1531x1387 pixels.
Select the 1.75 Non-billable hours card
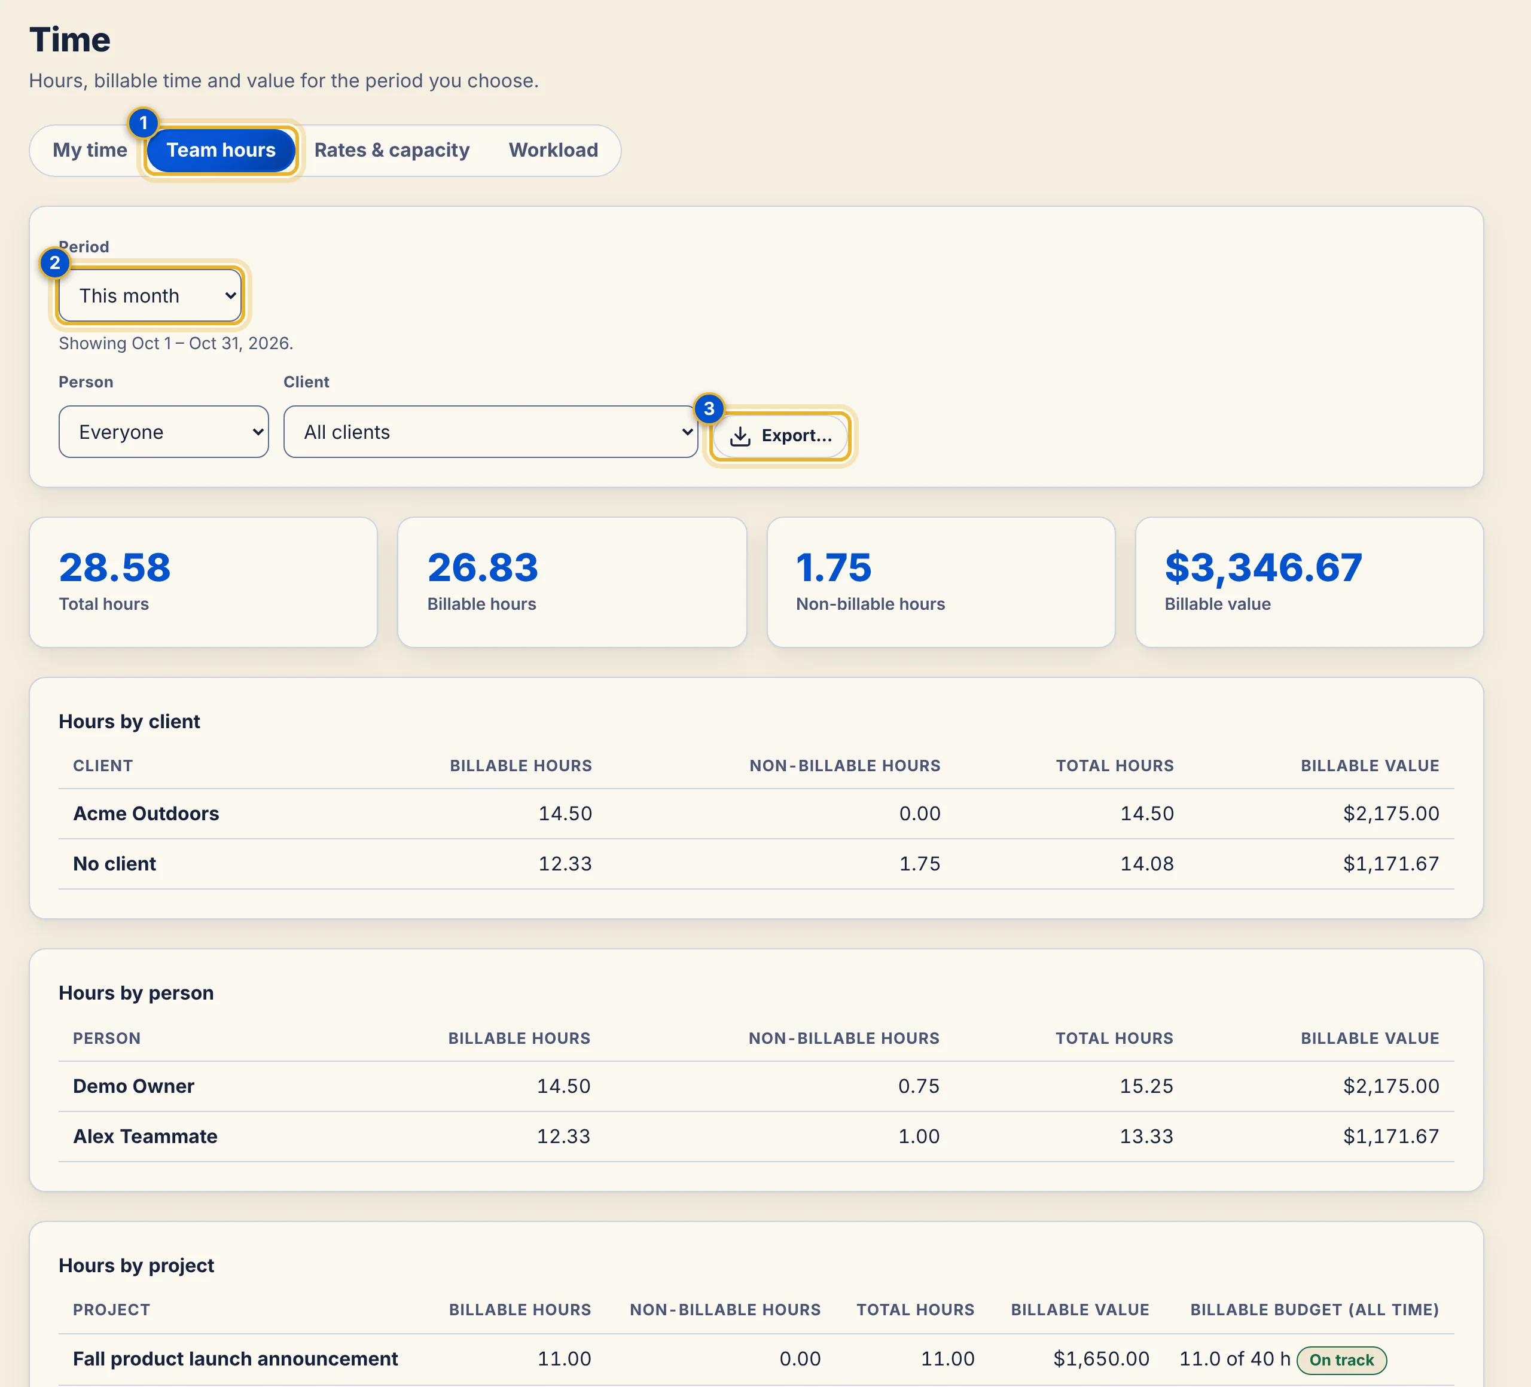[x=941, y=582]
